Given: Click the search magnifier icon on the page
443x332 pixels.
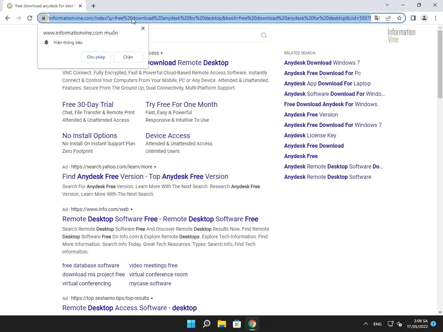Looking at the screenshot, I should [x=264, y=35].
